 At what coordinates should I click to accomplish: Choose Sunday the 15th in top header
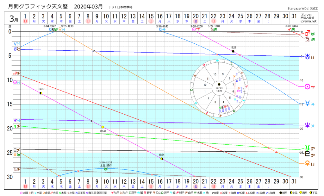tap(151, 18)
